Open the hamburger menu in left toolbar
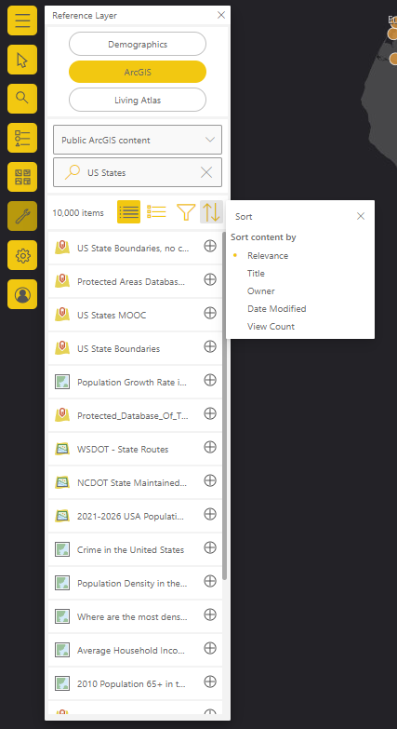Screen dimensions: 397x729 pyautogui.click(x=22, y=20)
